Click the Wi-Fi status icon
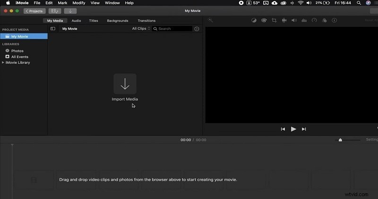Viewport: 378px width, 199px height. (x=301, y=3)
